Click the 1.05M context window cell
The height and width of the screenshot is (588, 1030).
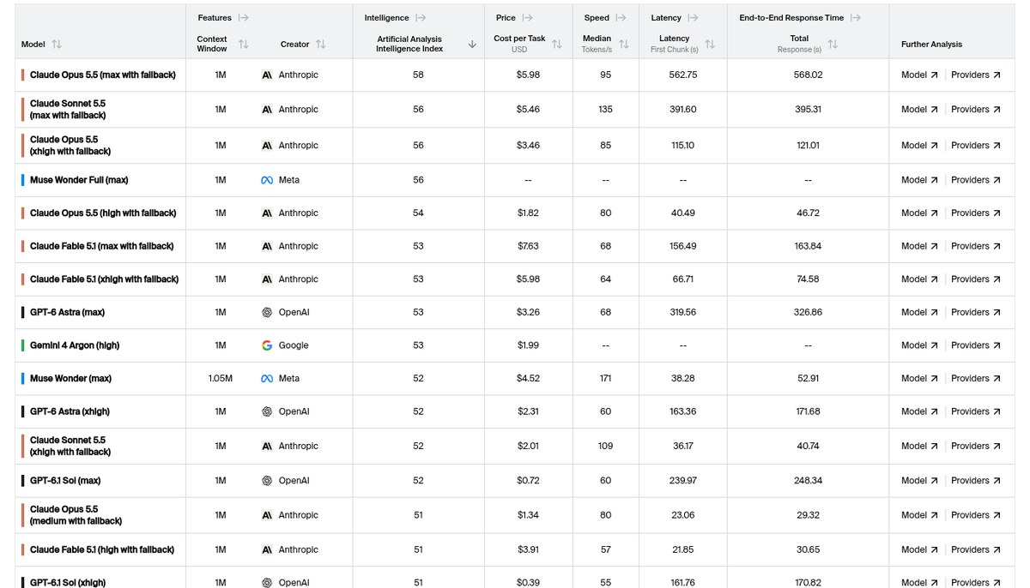click(221, 378)
